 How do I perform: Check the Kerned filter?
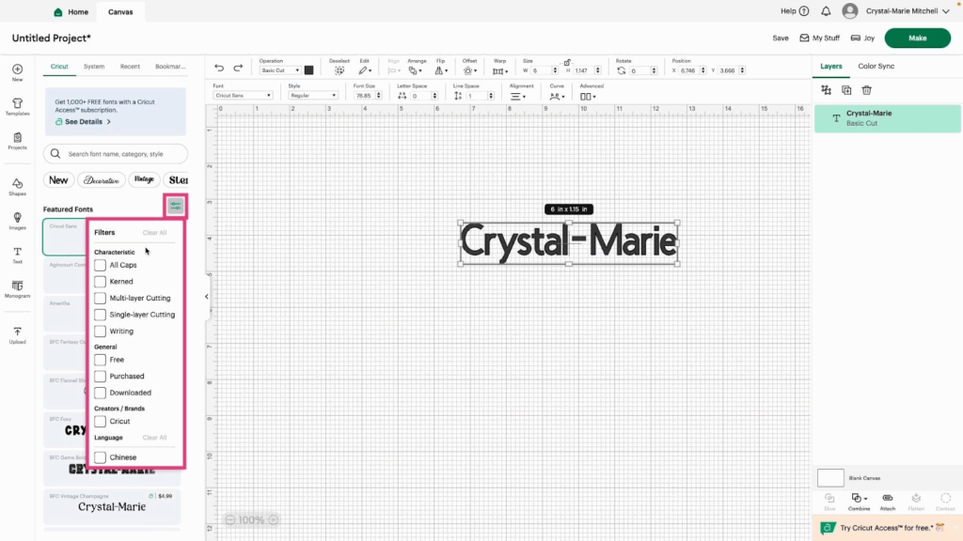point(100,282)
